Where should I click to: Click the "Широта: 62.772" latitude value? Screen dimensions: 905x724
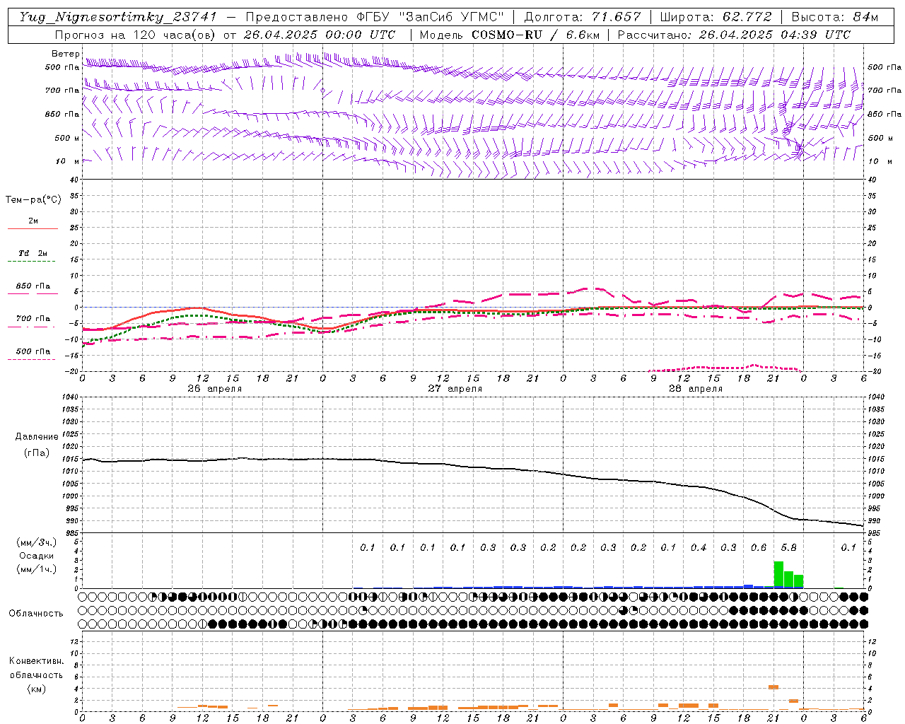(716, 17)
